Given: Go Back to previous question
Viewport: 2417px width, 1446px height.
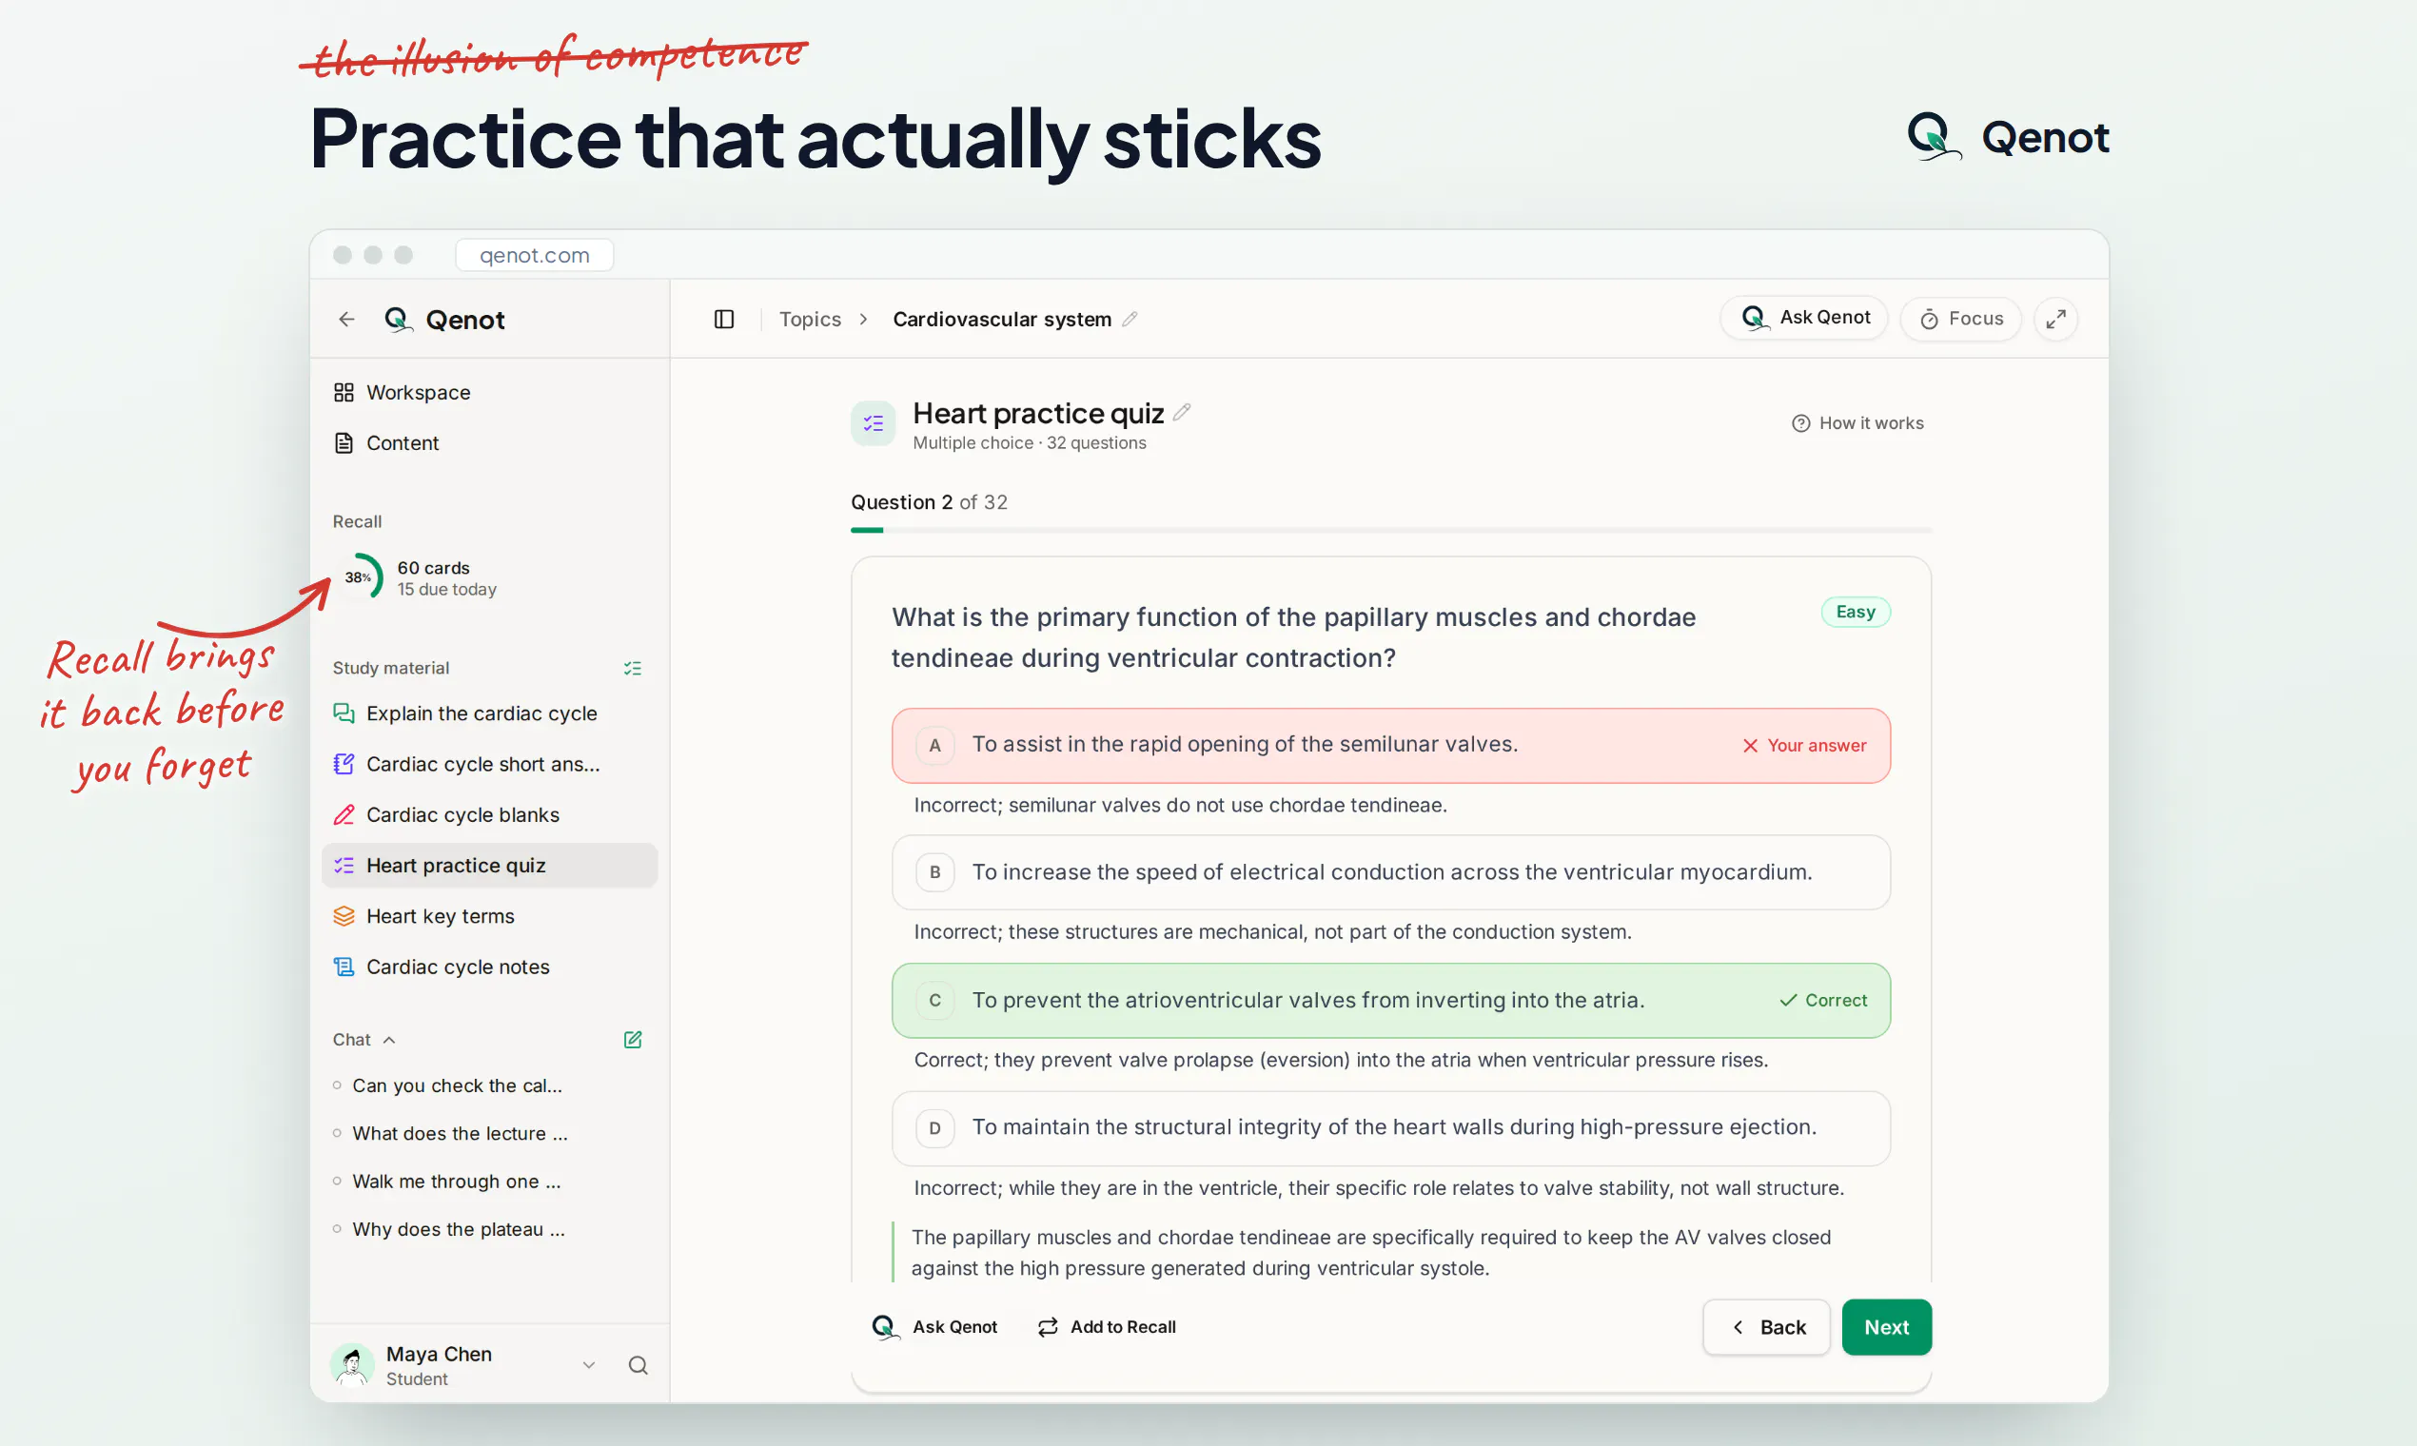Looking at the screenshot, I should [1766, 1327].
